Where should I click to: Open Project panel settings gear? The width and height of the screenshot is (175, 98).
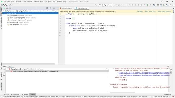pos(54,8)
